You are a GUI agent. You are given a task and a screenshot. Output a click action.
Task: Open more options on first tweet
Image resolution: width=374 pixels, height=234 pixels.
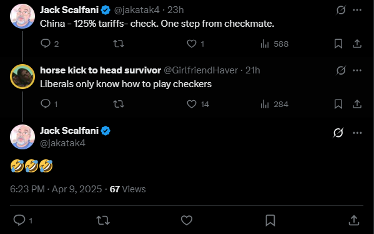click(357, 10)
